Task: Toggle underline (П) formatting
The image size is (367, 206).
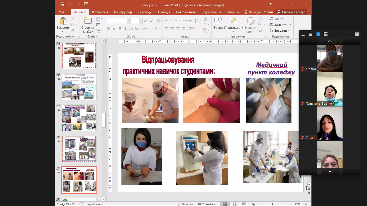Action: 120,28
